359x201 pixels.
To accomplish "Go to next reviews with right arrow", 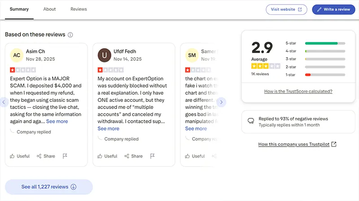I will pyautogui.click(x=221, y=102).
